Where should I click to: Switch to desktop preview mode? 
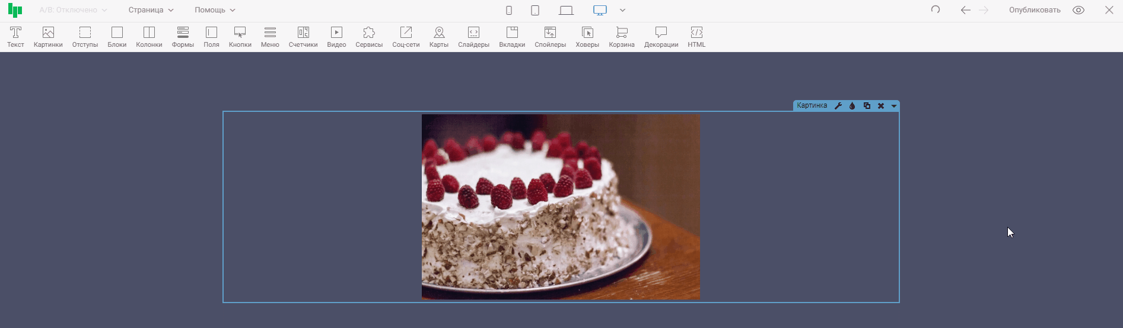pyautogui.click(x=600, y=10)
